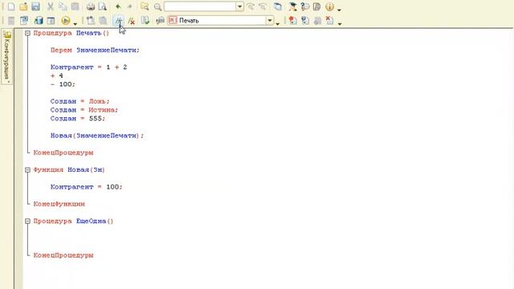Viewport: 514px width, 289px height.
Task: Create a new document with the blank page icon
Action: (11, 6)
